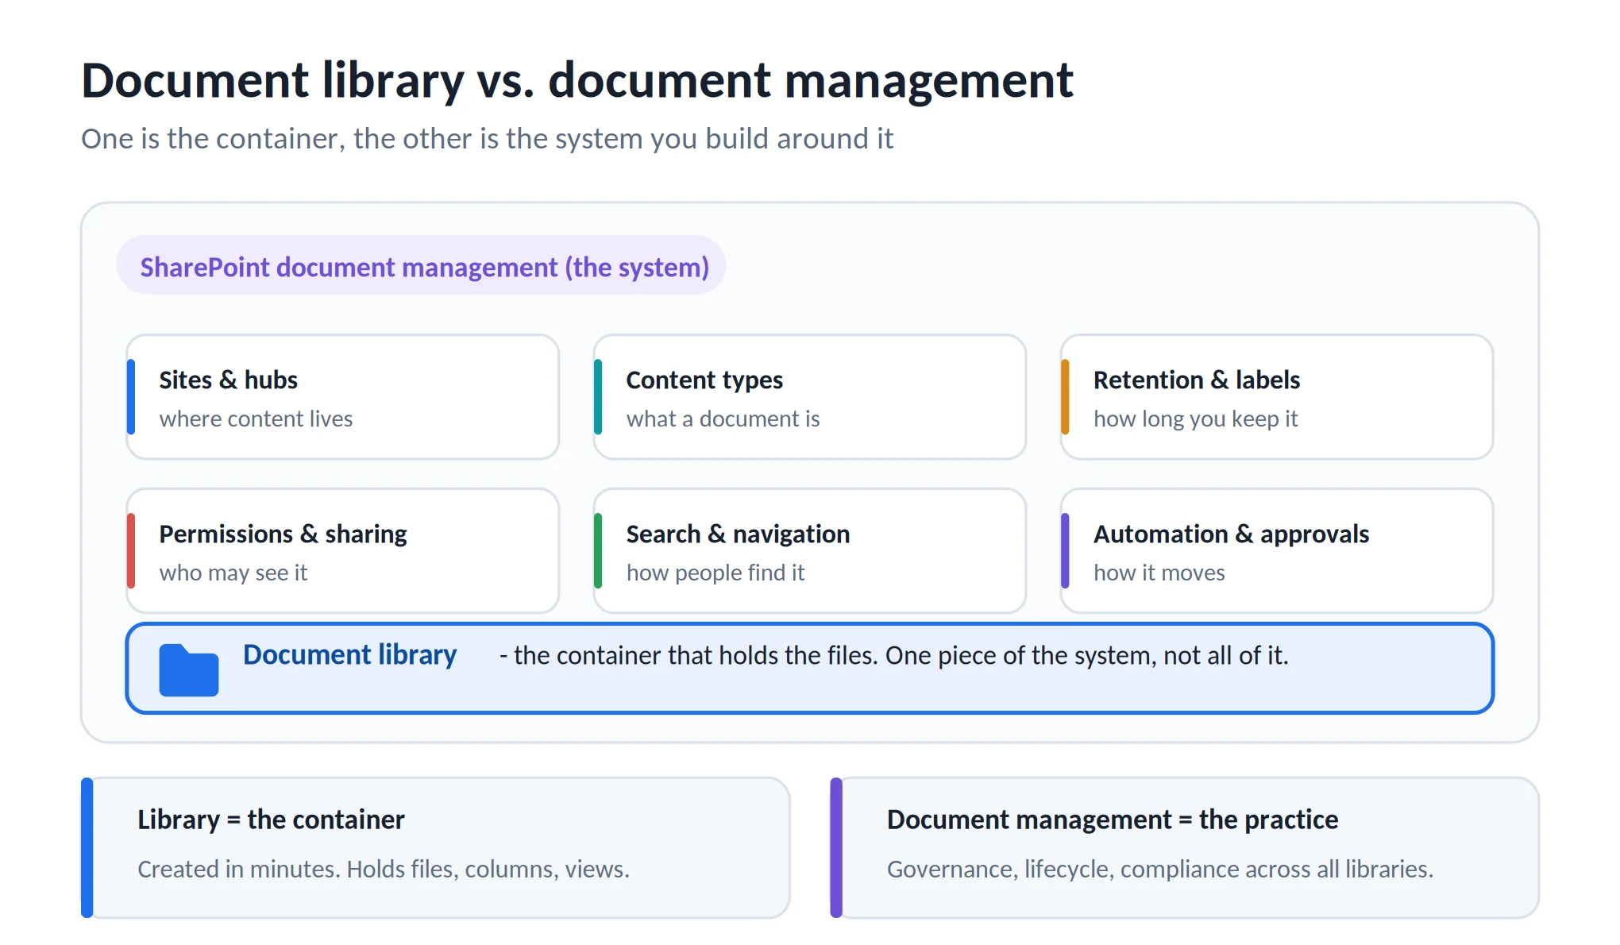Click 'what a document is' text
Screen dimensions: 1620x945
[x=723, y=418]
